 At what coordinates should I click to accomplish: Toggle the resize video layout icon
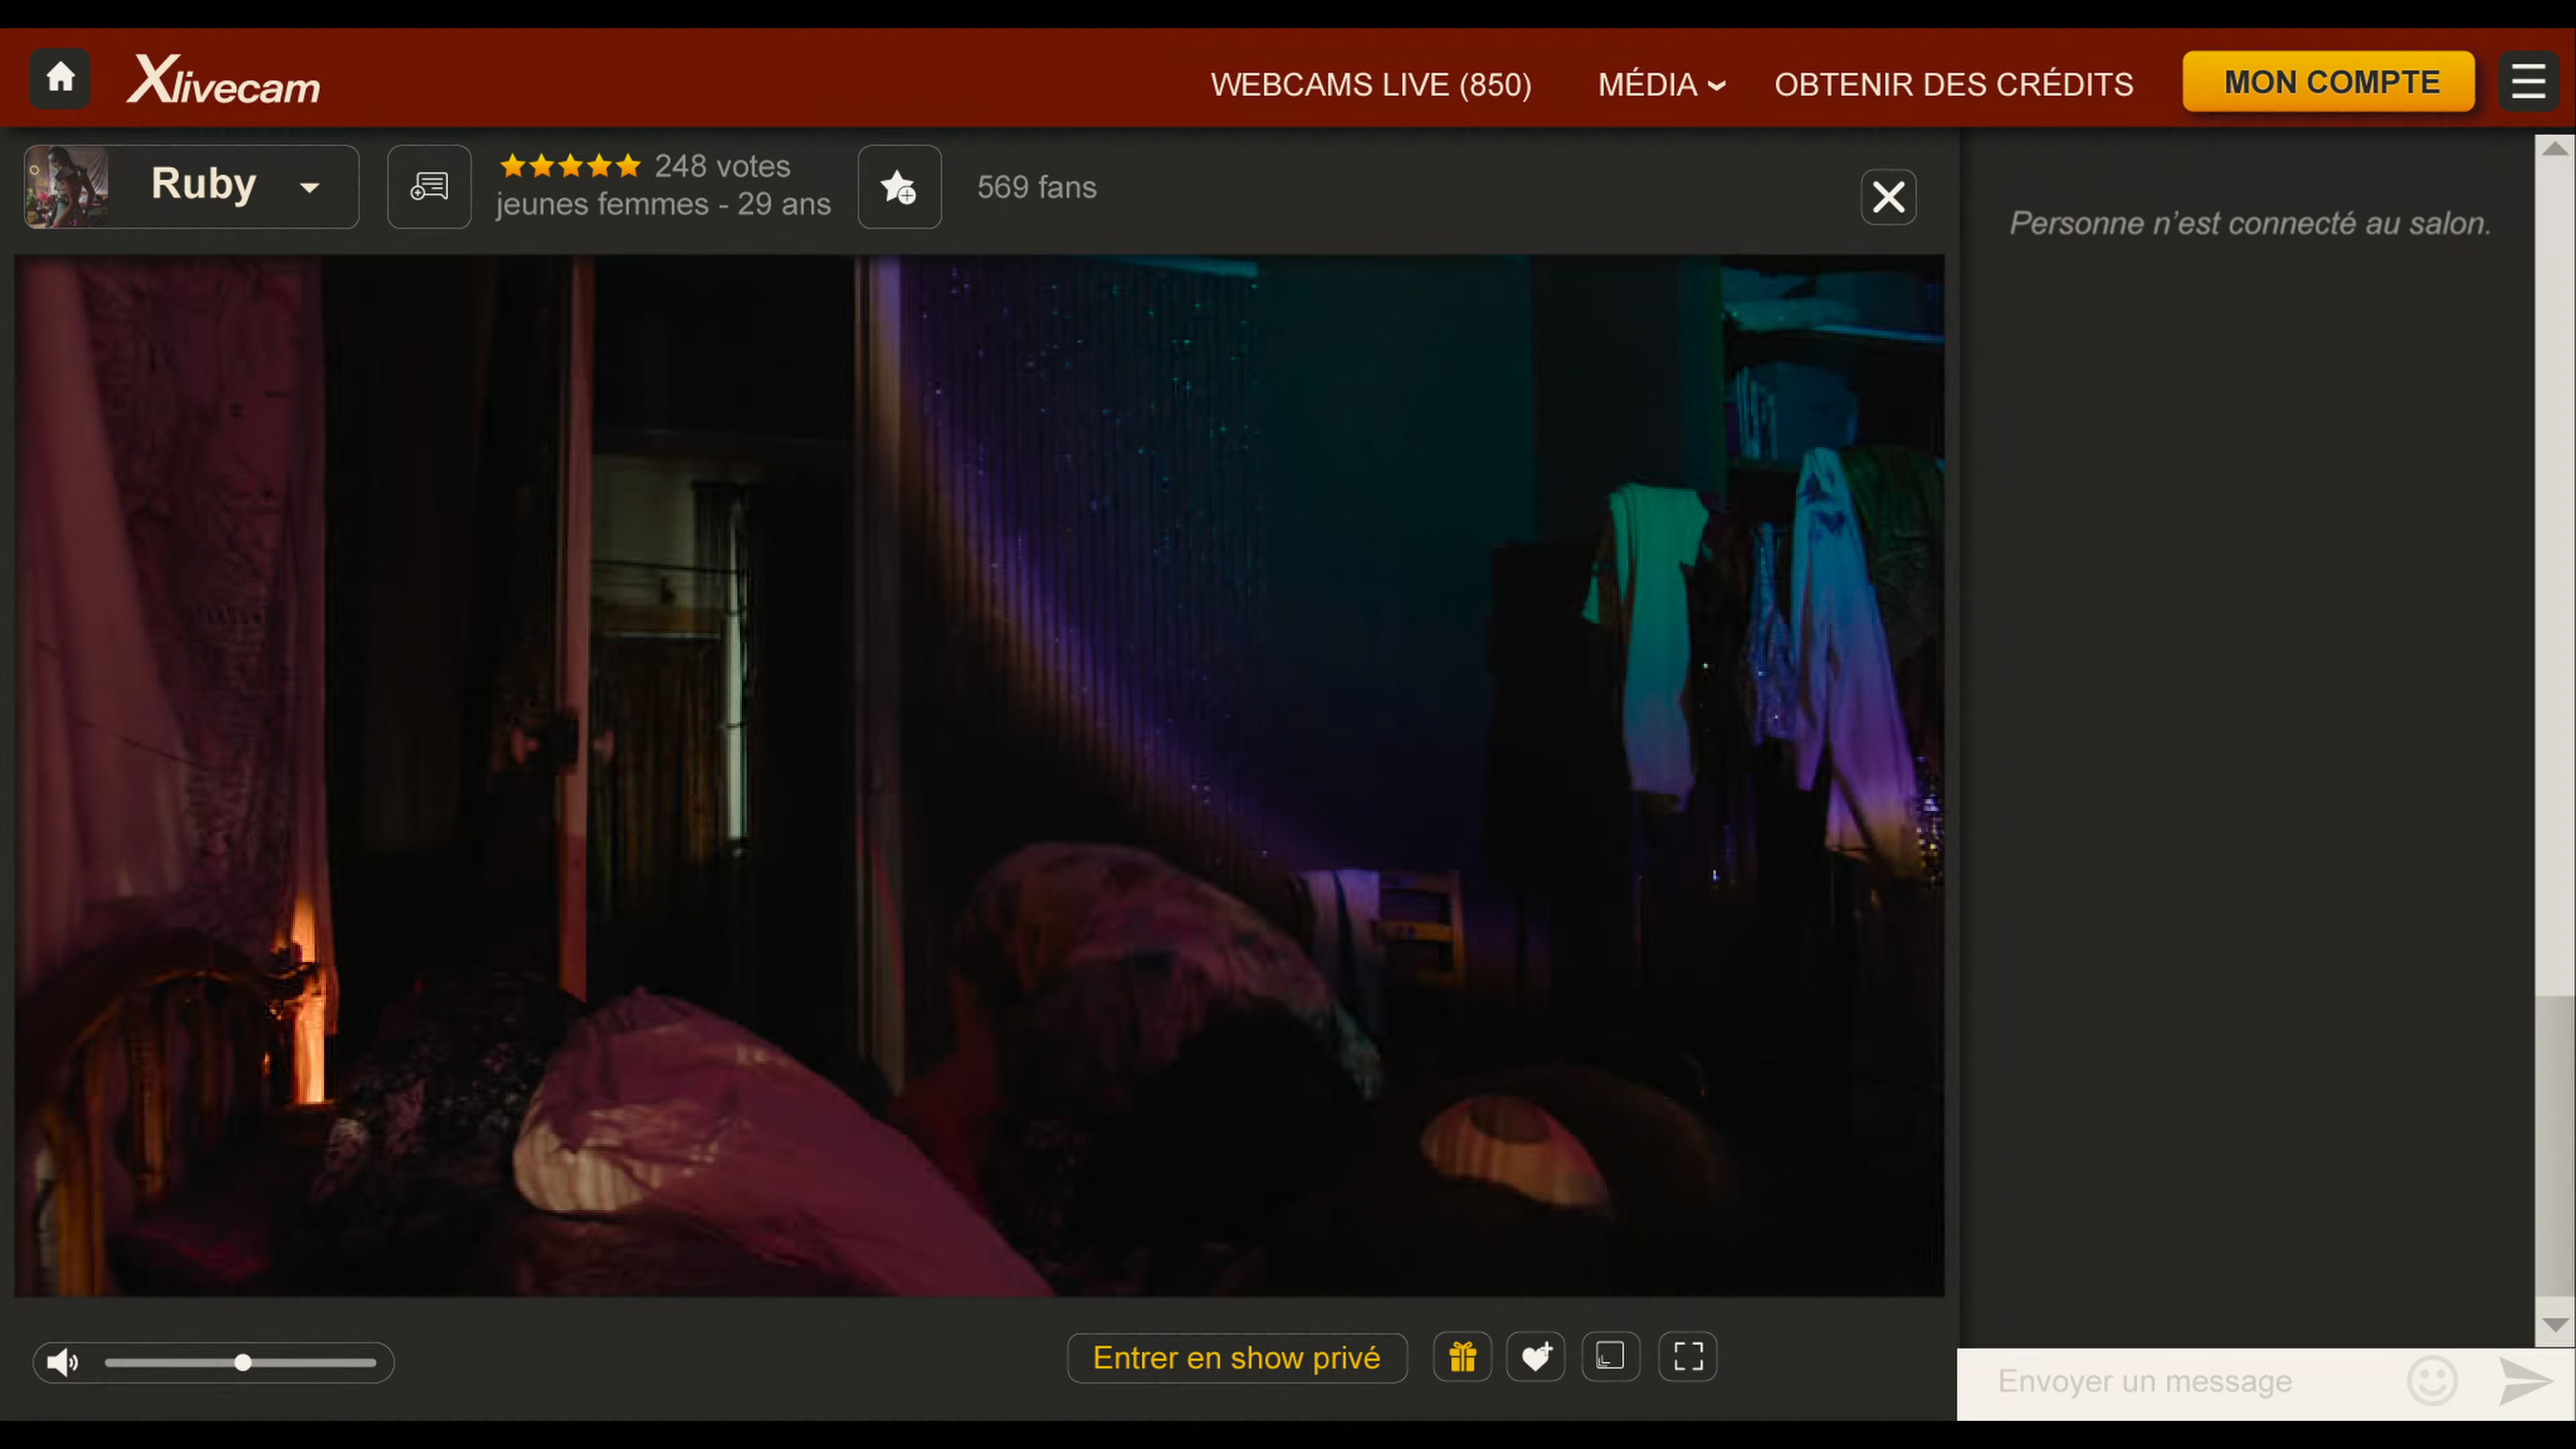[1610, 1357]
